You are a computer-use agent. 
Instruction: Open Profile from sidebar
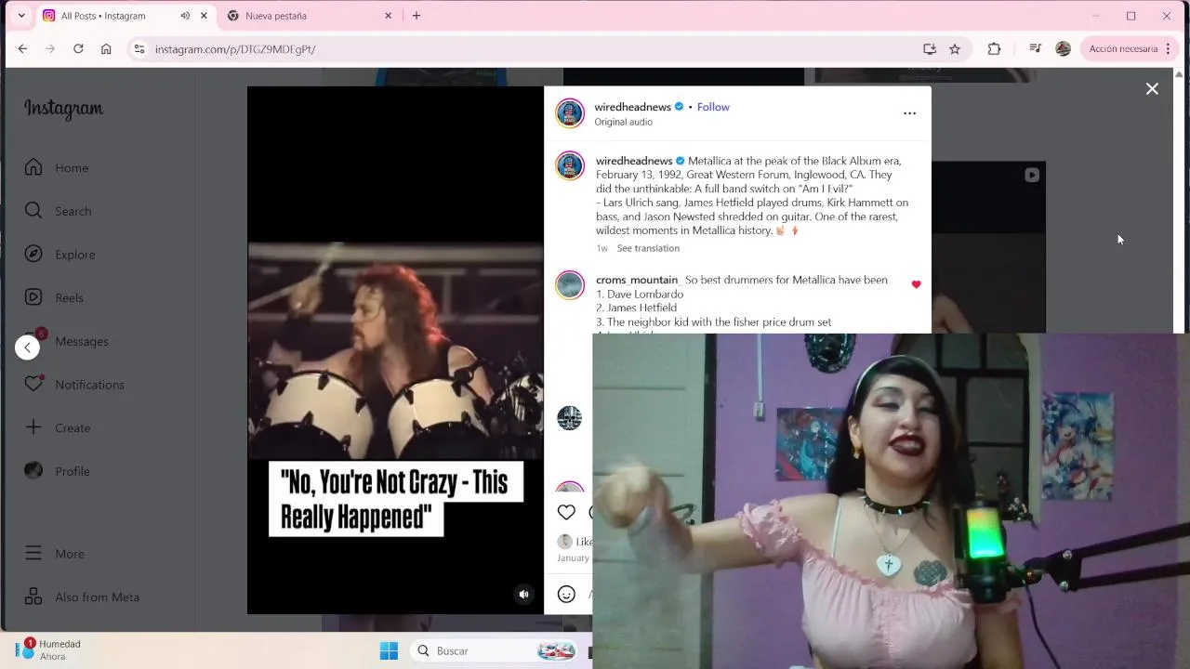[57, 471]
